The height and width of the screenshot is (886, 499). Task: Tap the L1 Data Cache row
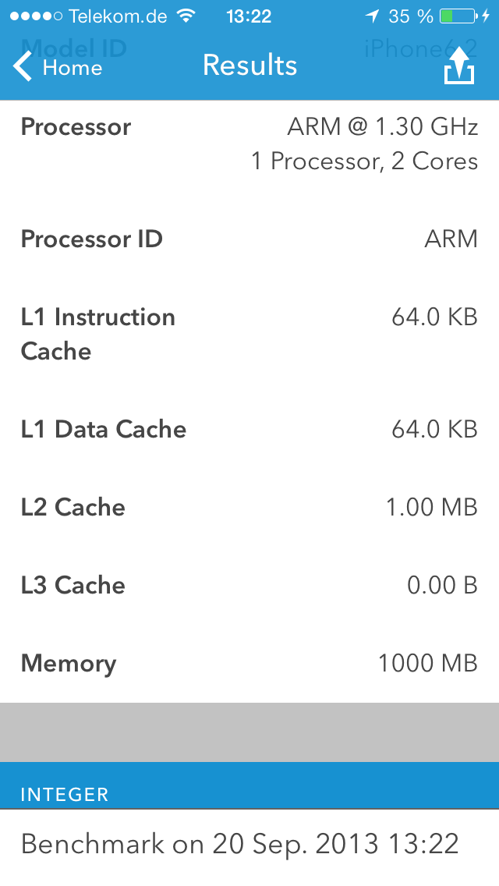coord(249,429)
